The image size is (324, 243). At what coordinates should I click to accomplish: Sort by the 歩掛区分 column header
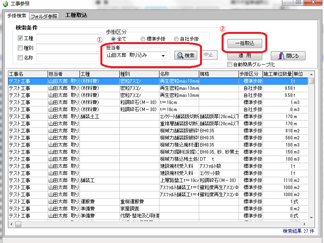251,74
